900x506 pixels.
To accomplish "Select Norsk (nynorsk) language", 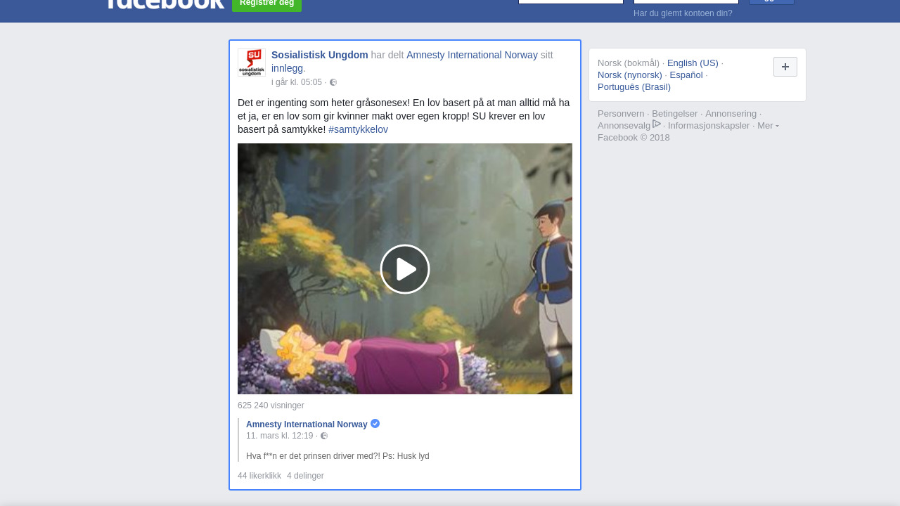I will click(629, 75).
